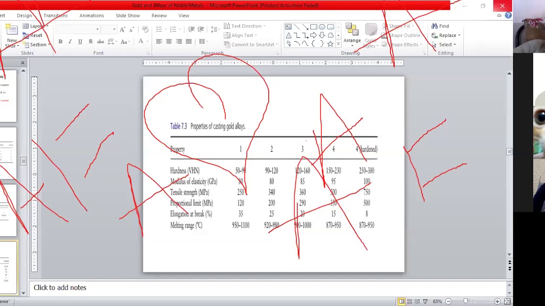Decrease list indent level
The width and height of the screenshot is (545, 306).
click(x=191, y=29)
